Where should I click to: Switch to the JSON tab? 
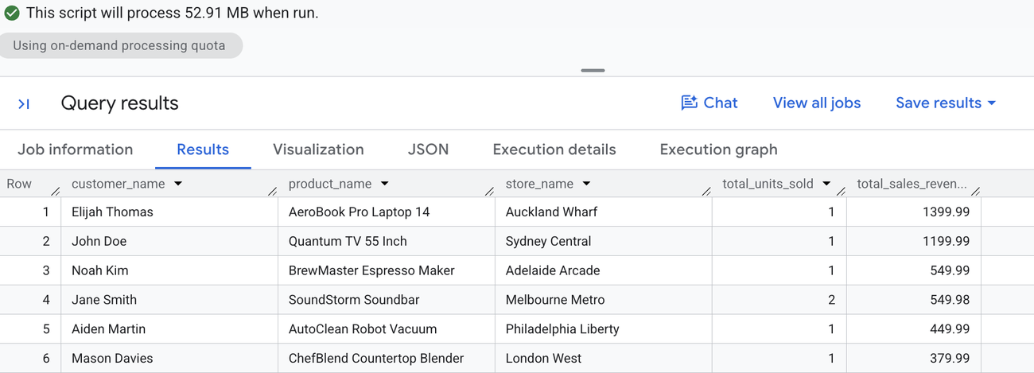[x=428, y=150]
